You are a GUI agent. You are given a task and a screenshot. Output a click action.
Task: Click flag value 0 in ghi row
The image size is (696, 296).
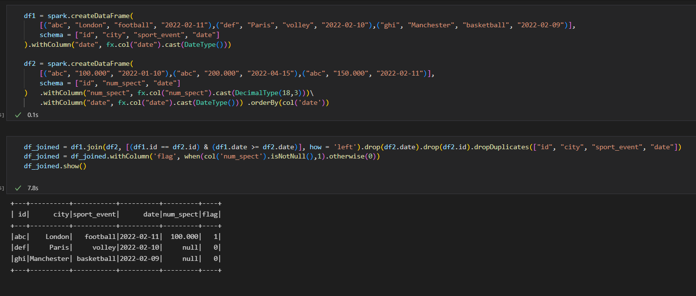point(216,259)
